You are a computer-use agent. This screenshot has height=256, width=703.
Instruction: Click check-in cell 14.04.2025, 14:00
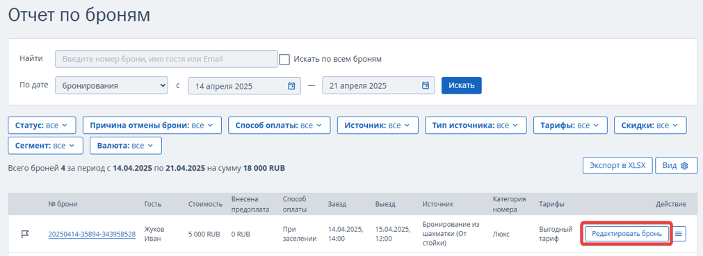pyautogui.click(x=345, y=234)
